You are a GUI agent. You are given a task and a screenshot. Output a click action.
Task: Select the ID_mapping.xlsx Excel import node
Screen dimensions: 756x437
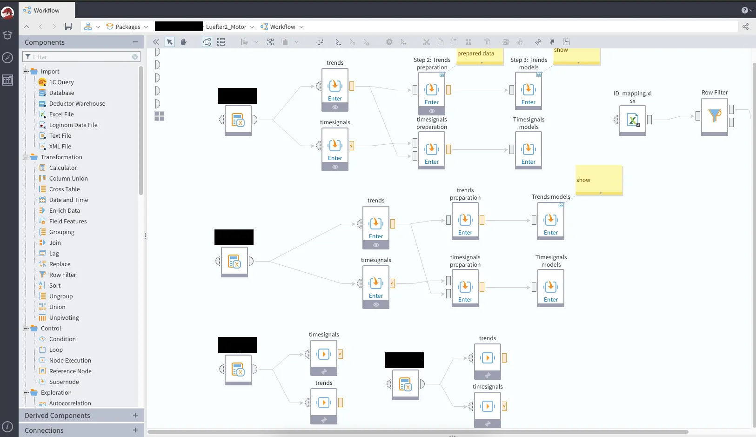tap(633, 120)
